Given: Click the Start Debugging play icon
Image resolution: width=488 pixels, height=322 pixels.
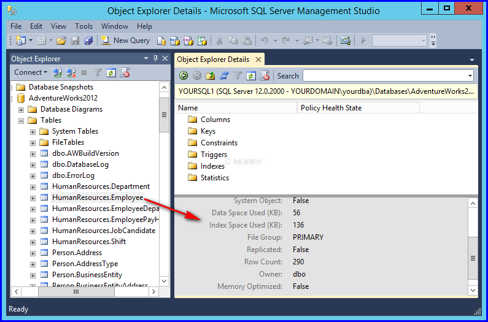Looking at the screenshot, I should pos(363,40).
